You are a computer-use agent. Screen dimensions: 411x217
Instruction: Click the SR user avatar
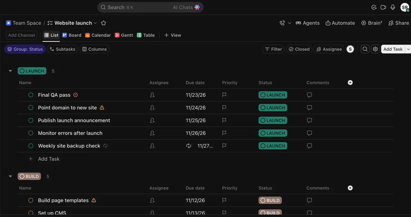tap(405, 7)
